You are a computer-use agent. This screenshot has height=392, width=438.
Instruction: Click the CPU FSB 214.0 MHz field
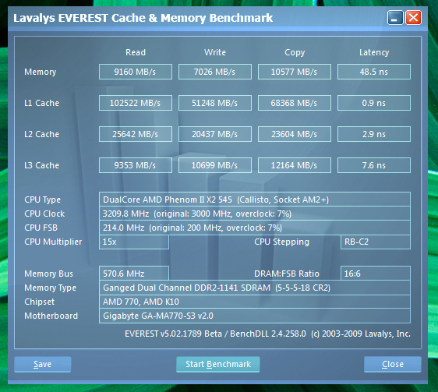pos(255,228)
